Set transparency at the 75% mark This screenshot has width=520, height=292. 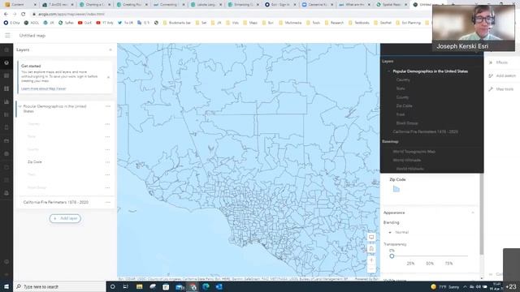[x=448, y=264]
